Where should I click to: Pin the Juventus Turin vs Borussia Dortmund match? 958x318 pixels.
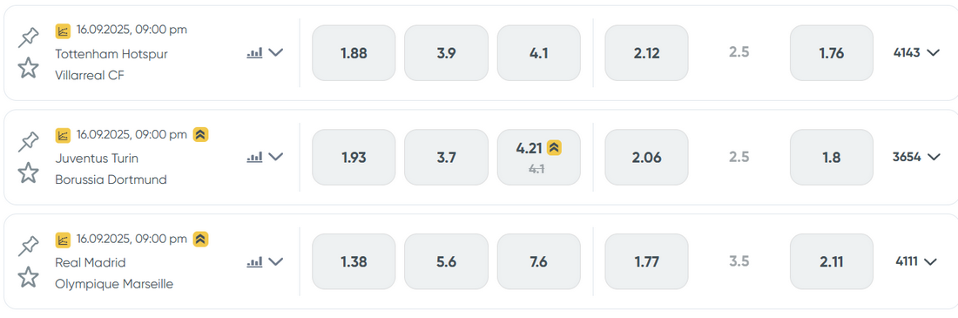pos(28,142)
